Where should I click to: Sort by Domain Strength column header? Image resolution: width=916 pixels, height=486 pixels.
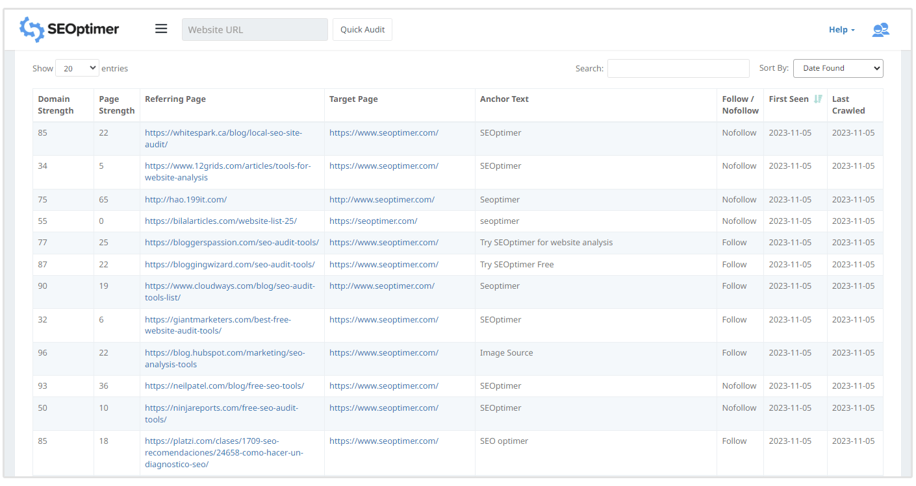pos(56,105)
